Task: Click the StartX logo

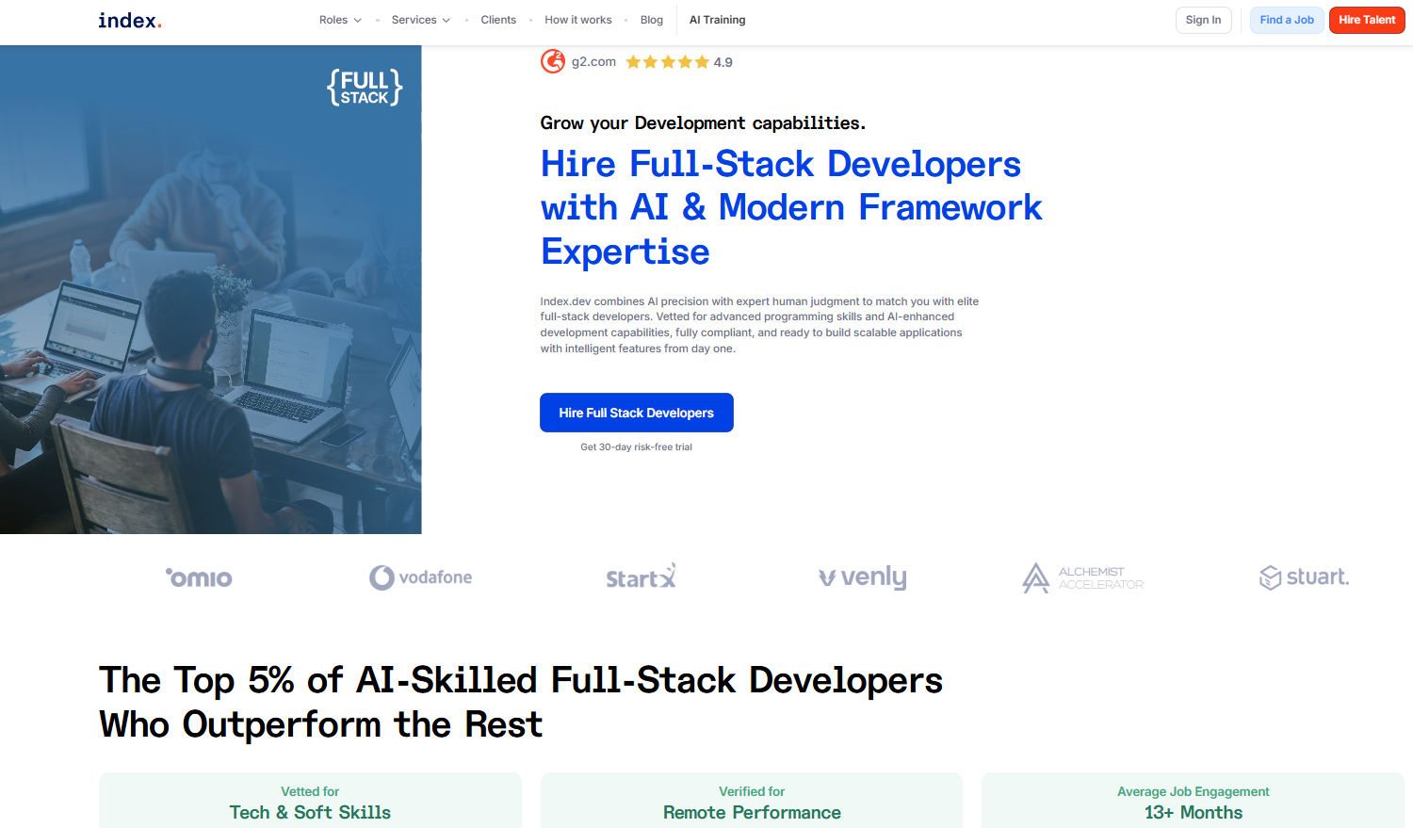Action: 641,577
